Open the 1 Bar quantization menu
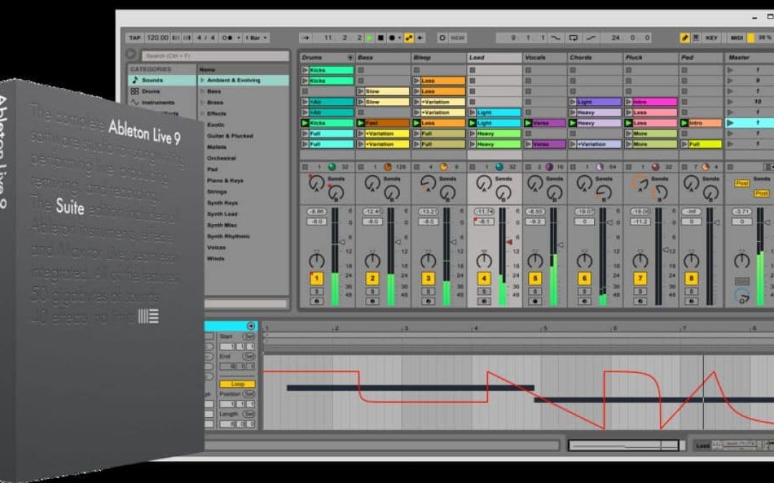This screenshot has height=483, width=774. [x=256, y=37]
